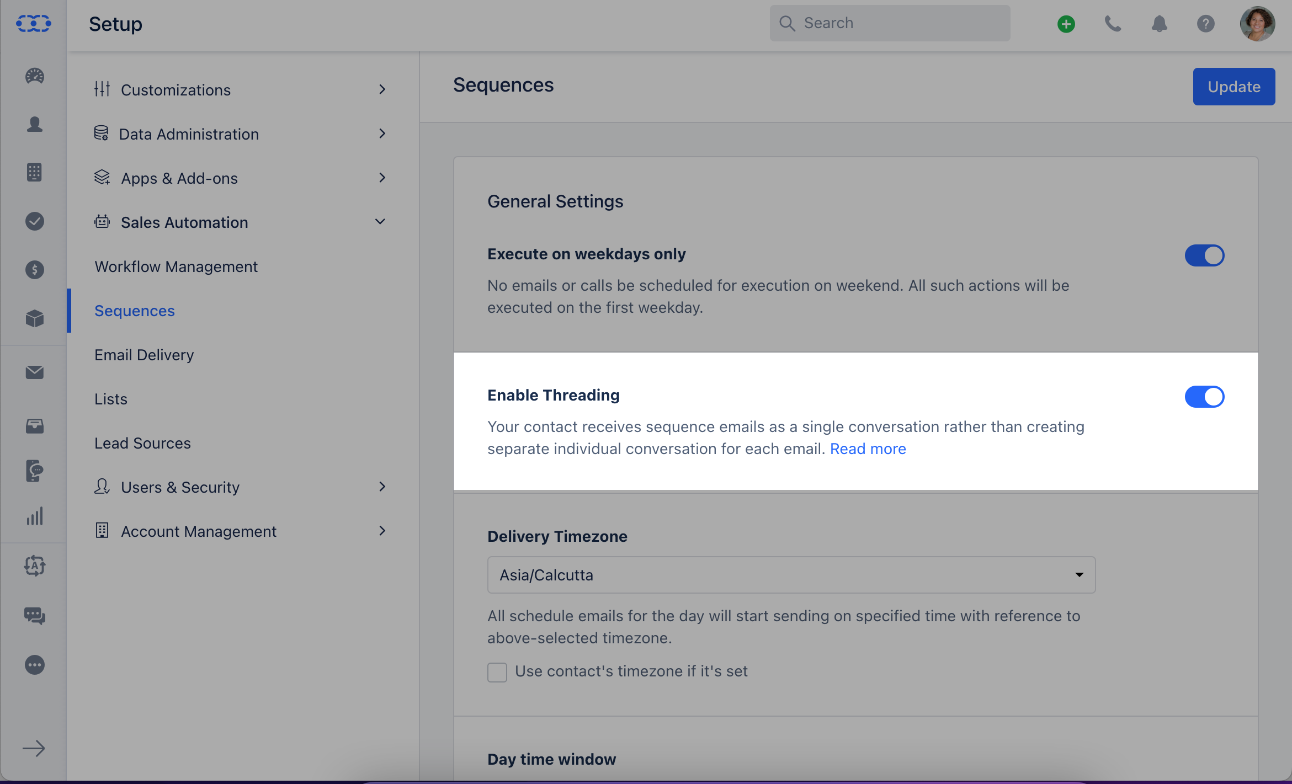Open Customizations menu label
The width and height of the screenshot is (1292, 784).
click(176, 90)
